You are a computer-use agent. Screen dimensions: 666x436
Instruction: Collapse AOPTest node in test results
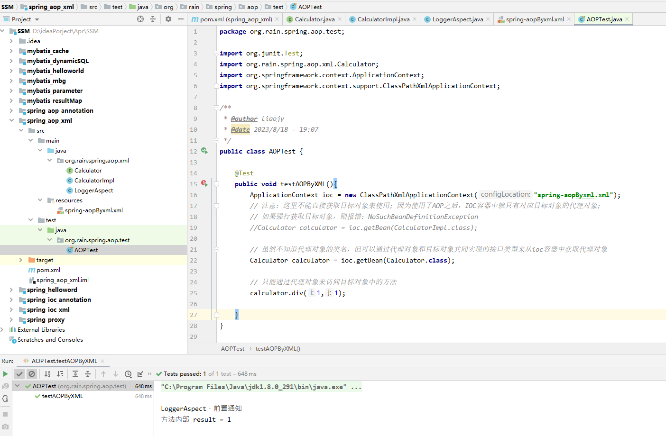tap(18, 386)
